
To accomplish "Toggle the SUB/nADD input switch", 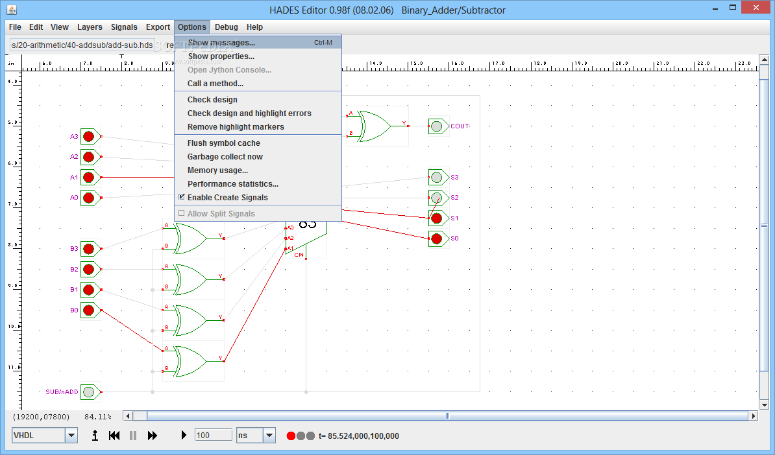I will pyautogui.click(x=89, y=392).
